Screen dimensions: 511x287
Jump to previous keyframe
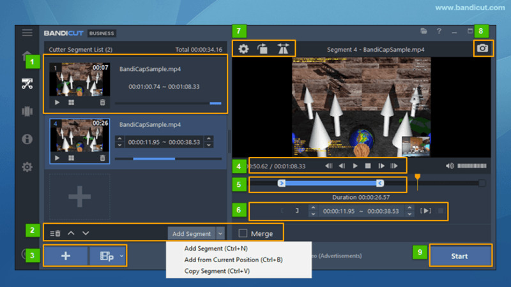[329, 166]
